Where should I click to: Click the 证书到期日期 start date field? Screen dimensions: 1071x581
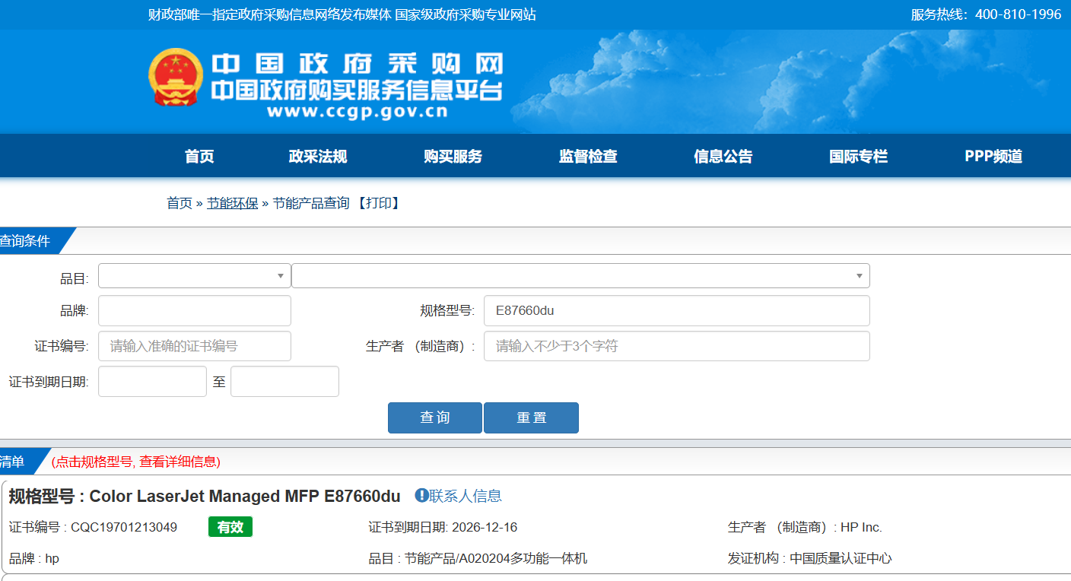[x=152, y=382]
